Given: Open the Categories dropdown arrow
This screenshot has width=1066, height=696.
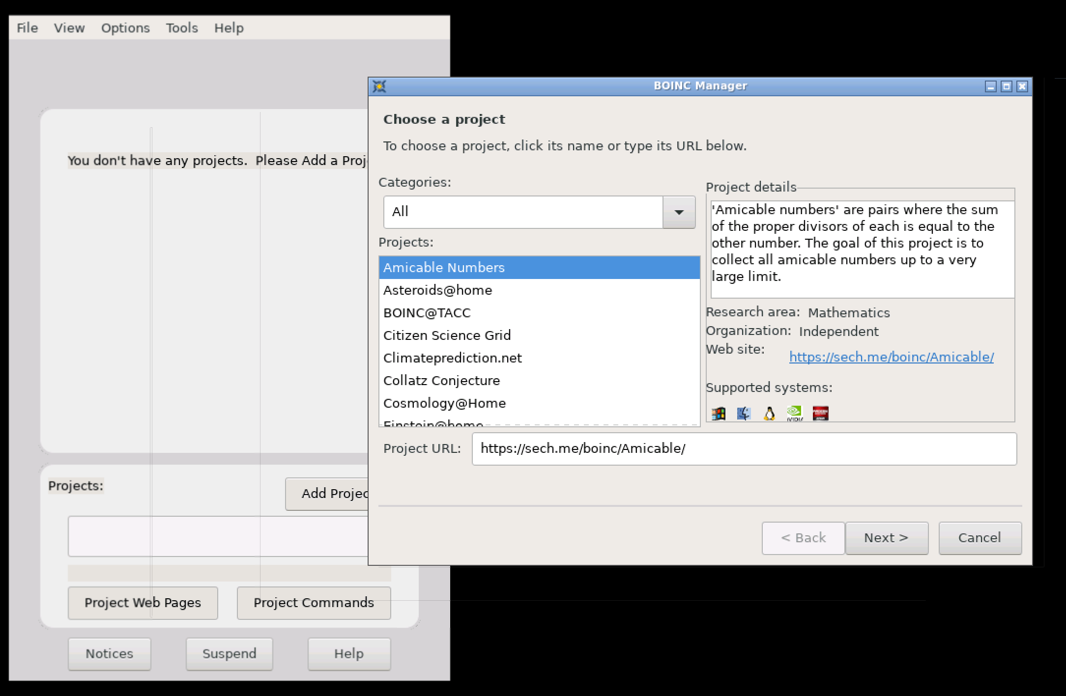Looking at the screenshot, I should [679, 212].
